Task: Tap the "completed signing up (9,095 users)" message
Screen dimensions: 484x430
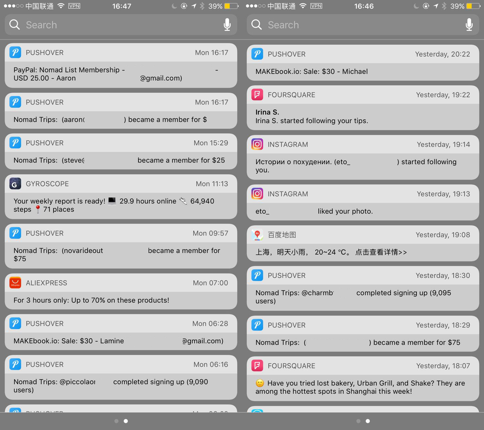Action: [353, 297]
